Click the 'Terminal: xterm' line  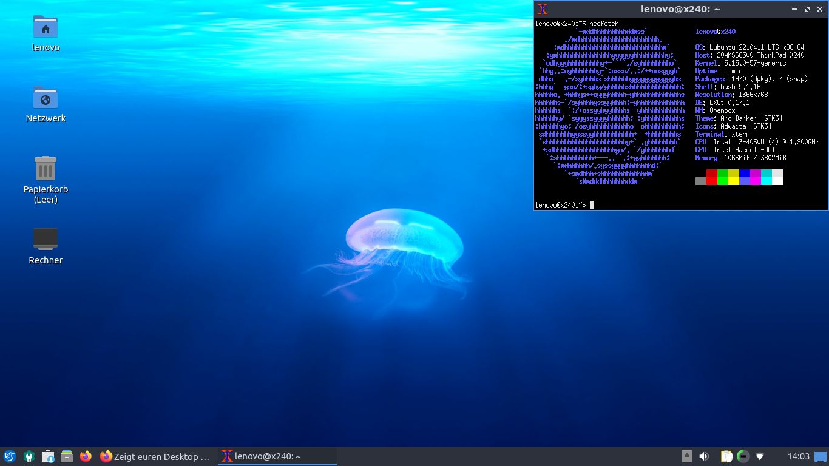click(x=722, y=134)
